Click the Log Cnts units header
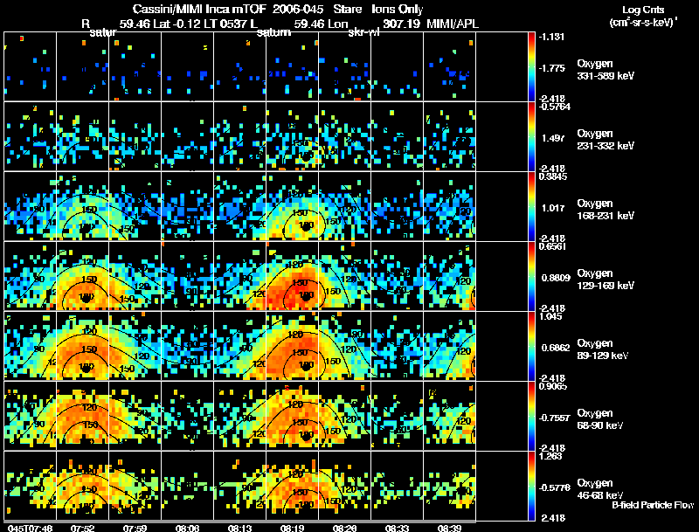This screenshot has height=532, width=699. pyautogui.click(x=643, y=16)
